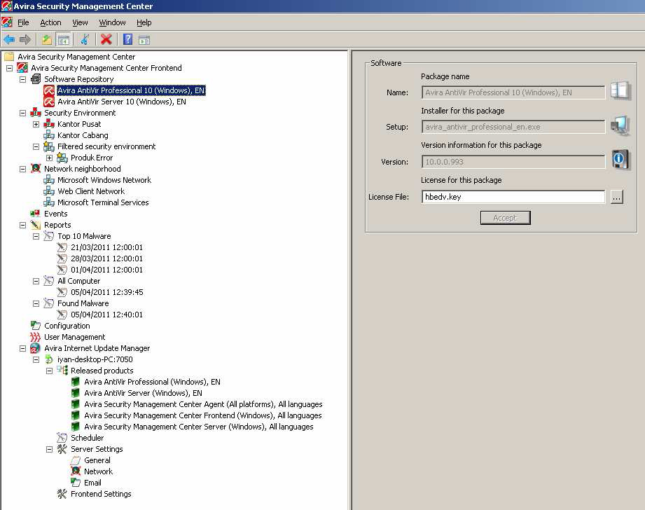Open the 28/03/2011 12:00:01 report
Screen dimensions: 645x510
(106, 259)
